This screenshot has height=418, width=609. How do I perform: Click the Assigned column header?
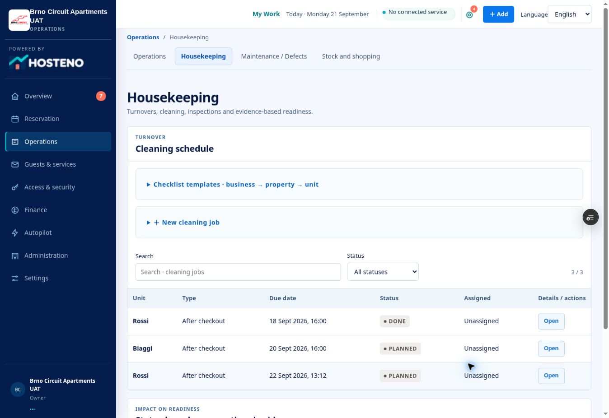click(477, 298)
